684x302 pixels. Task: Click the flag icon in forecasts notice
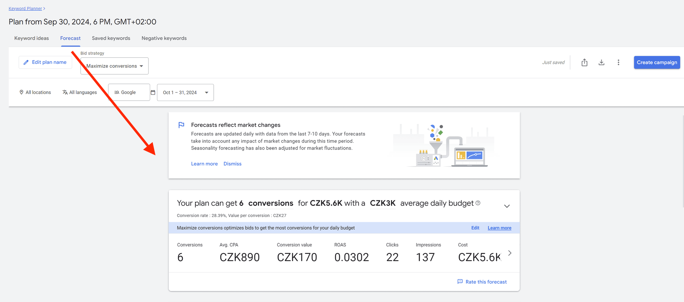182,125
